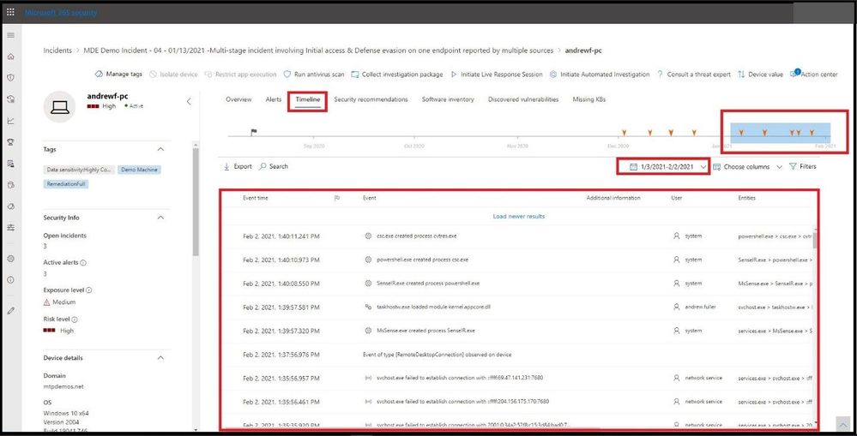The image size is (857, 436).
Task: Click Load newer results link
Action: click(519, 216)
